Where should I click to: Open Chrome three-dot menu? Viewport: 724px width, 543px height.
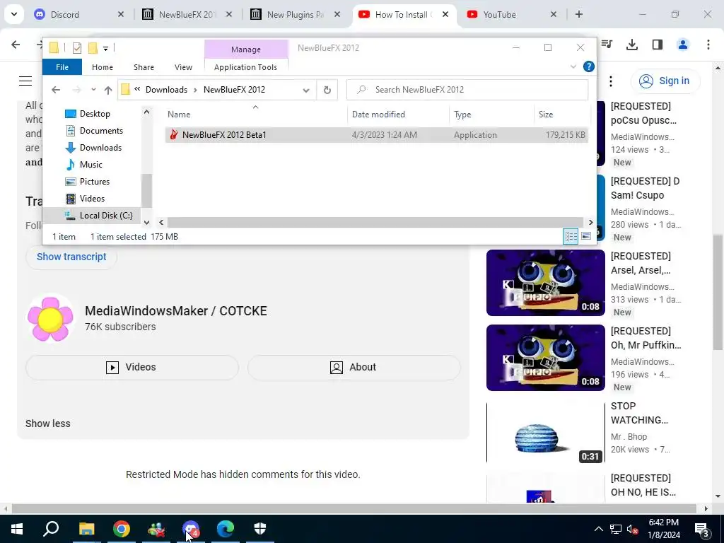click(708, 45)
